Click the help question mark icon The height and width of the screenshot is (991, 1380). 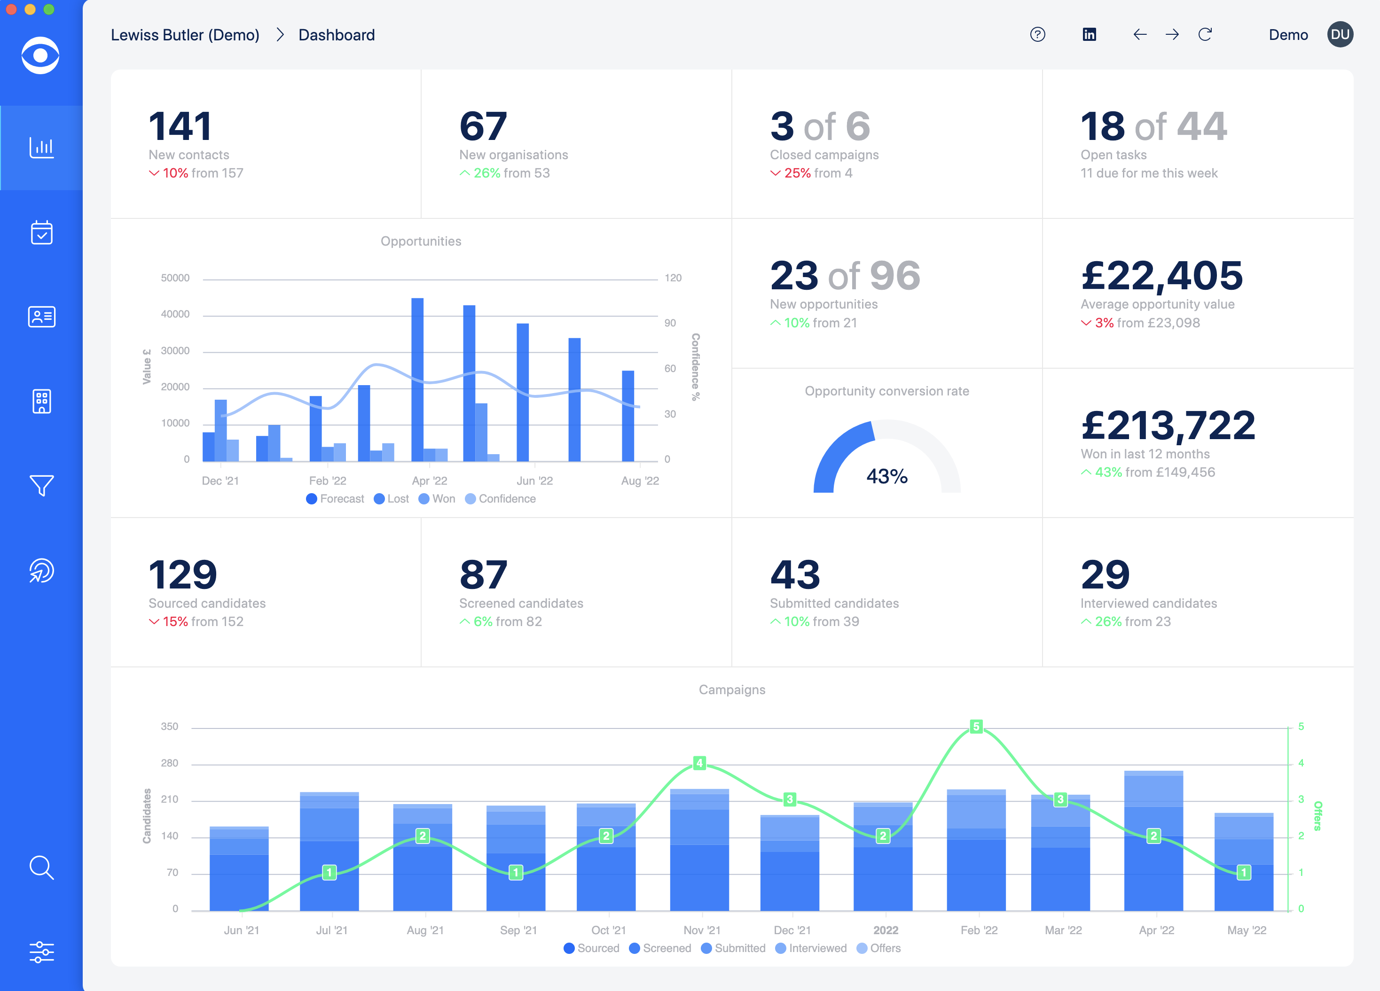(1037, 35)
